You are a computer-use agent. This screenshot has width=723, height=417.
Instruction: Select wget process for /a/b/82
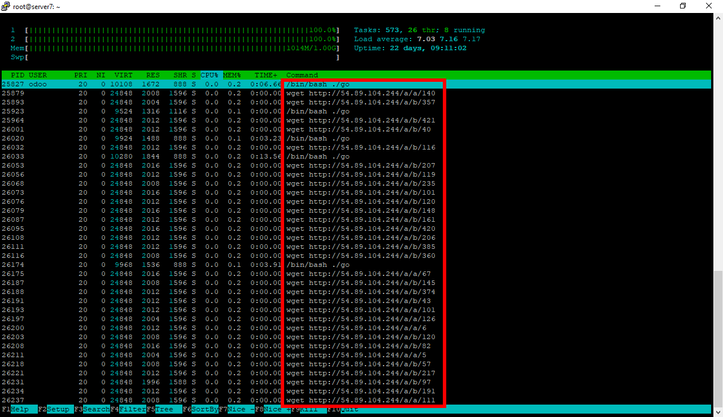(356, 346)
